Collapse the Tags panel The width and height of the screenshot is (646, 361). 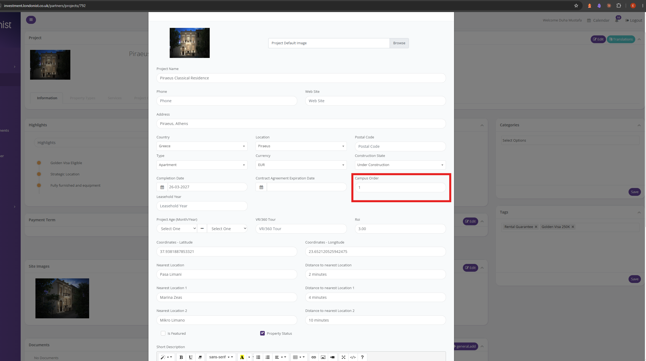pos(639,212)
